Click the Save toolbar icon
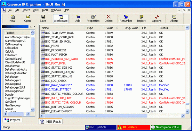 [x=43, y=18]
